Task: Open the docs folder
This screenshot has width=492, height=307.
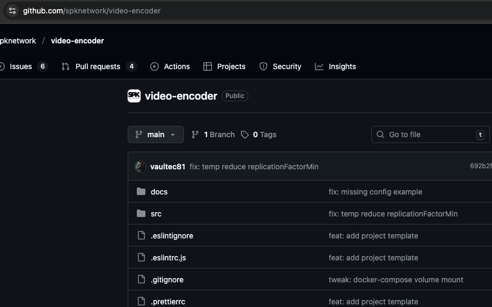Action: tap(159, 192)
